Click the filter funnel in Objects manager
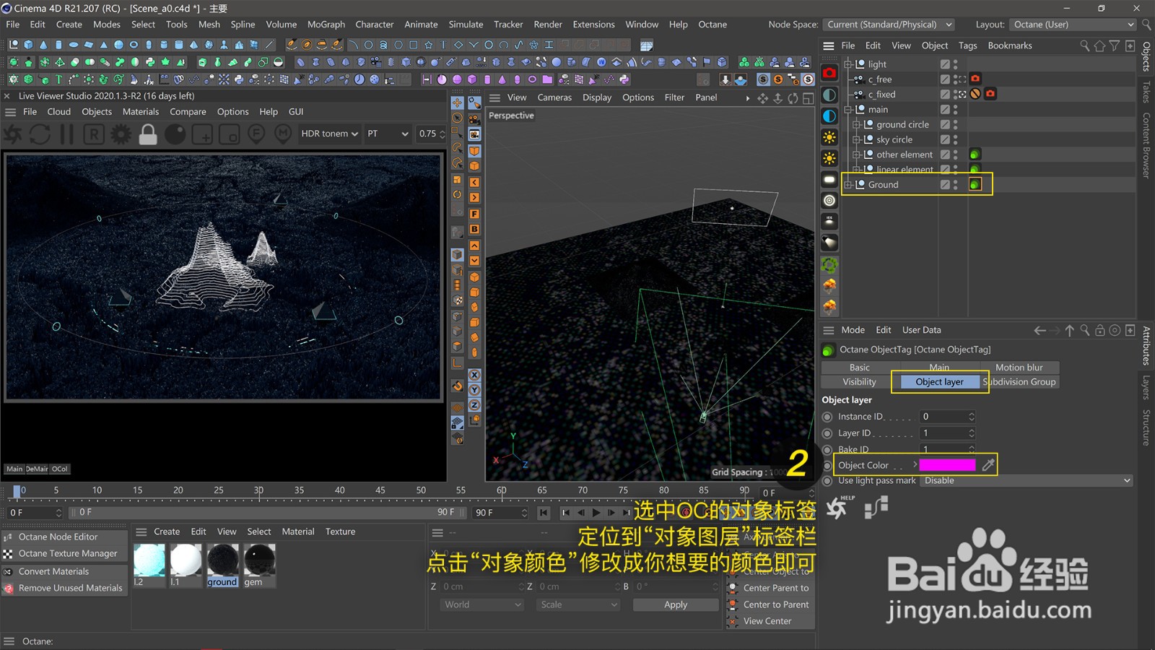 (1115, 45)
